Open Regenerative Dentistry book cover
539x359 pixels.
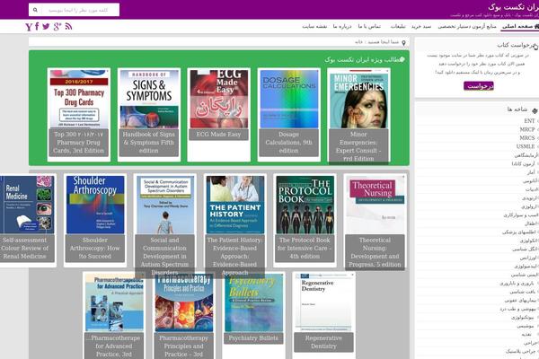(x=323, y=302)
